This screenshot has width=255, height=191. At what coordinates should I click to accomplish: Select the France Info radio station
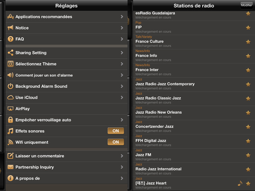[194, 56]
